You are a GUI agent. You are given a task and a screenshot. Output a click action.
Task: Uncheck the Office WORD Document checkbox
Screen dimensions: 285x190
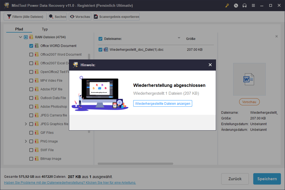click(x=31, y=46)
